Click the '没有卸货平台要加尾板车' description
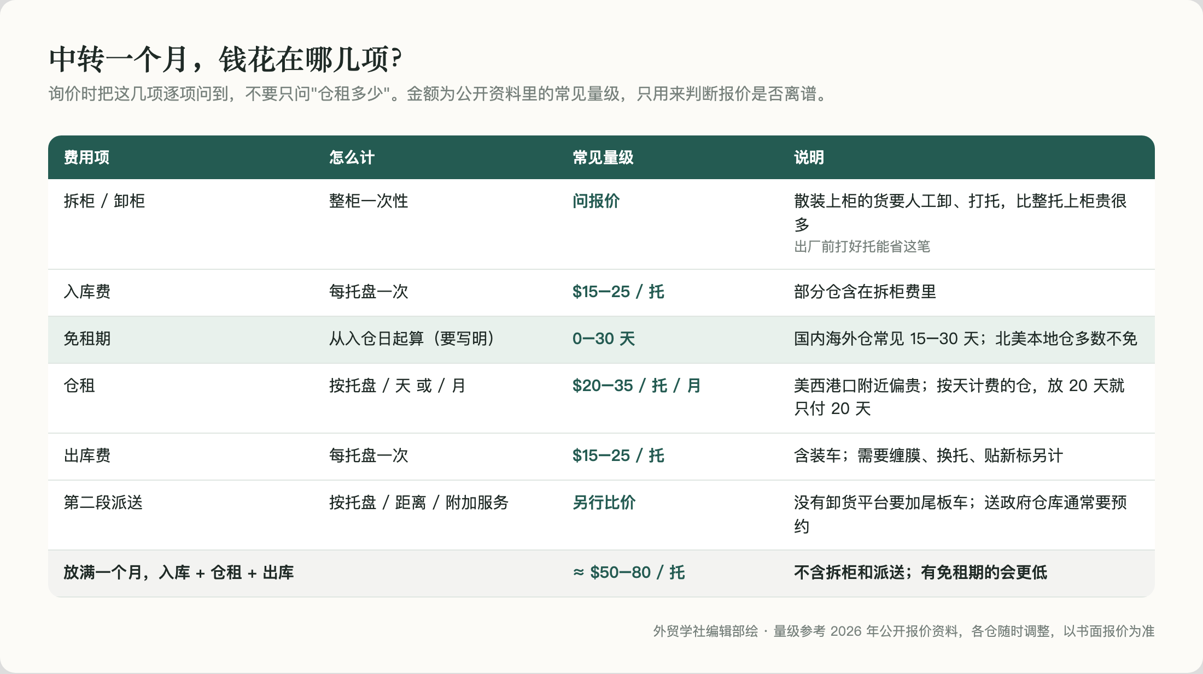Viewport: 1203px width, 674px height. (960, 514)
